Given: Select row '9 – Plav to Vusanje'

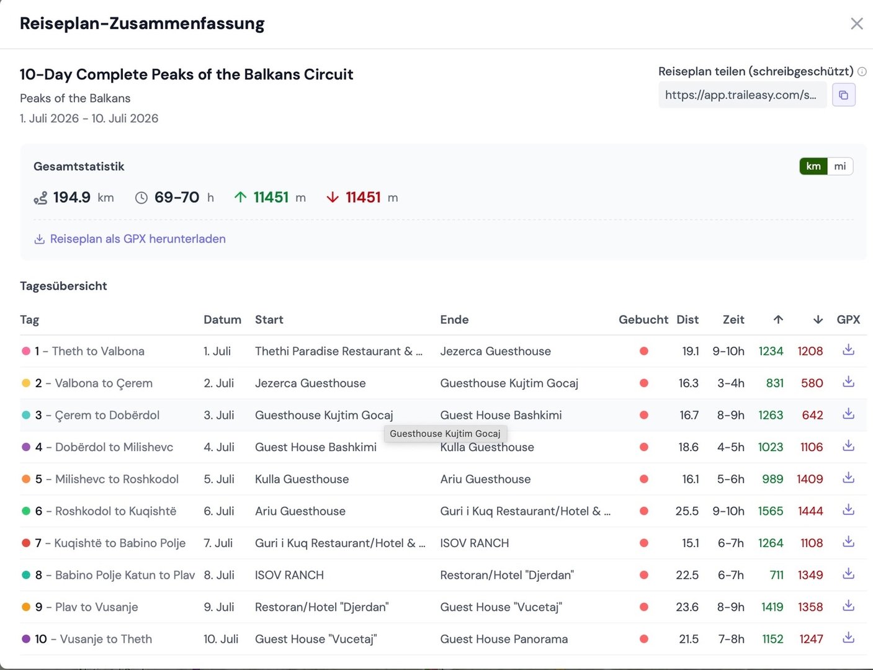Looking at the screenshot, I should click(x=444, y=607).
